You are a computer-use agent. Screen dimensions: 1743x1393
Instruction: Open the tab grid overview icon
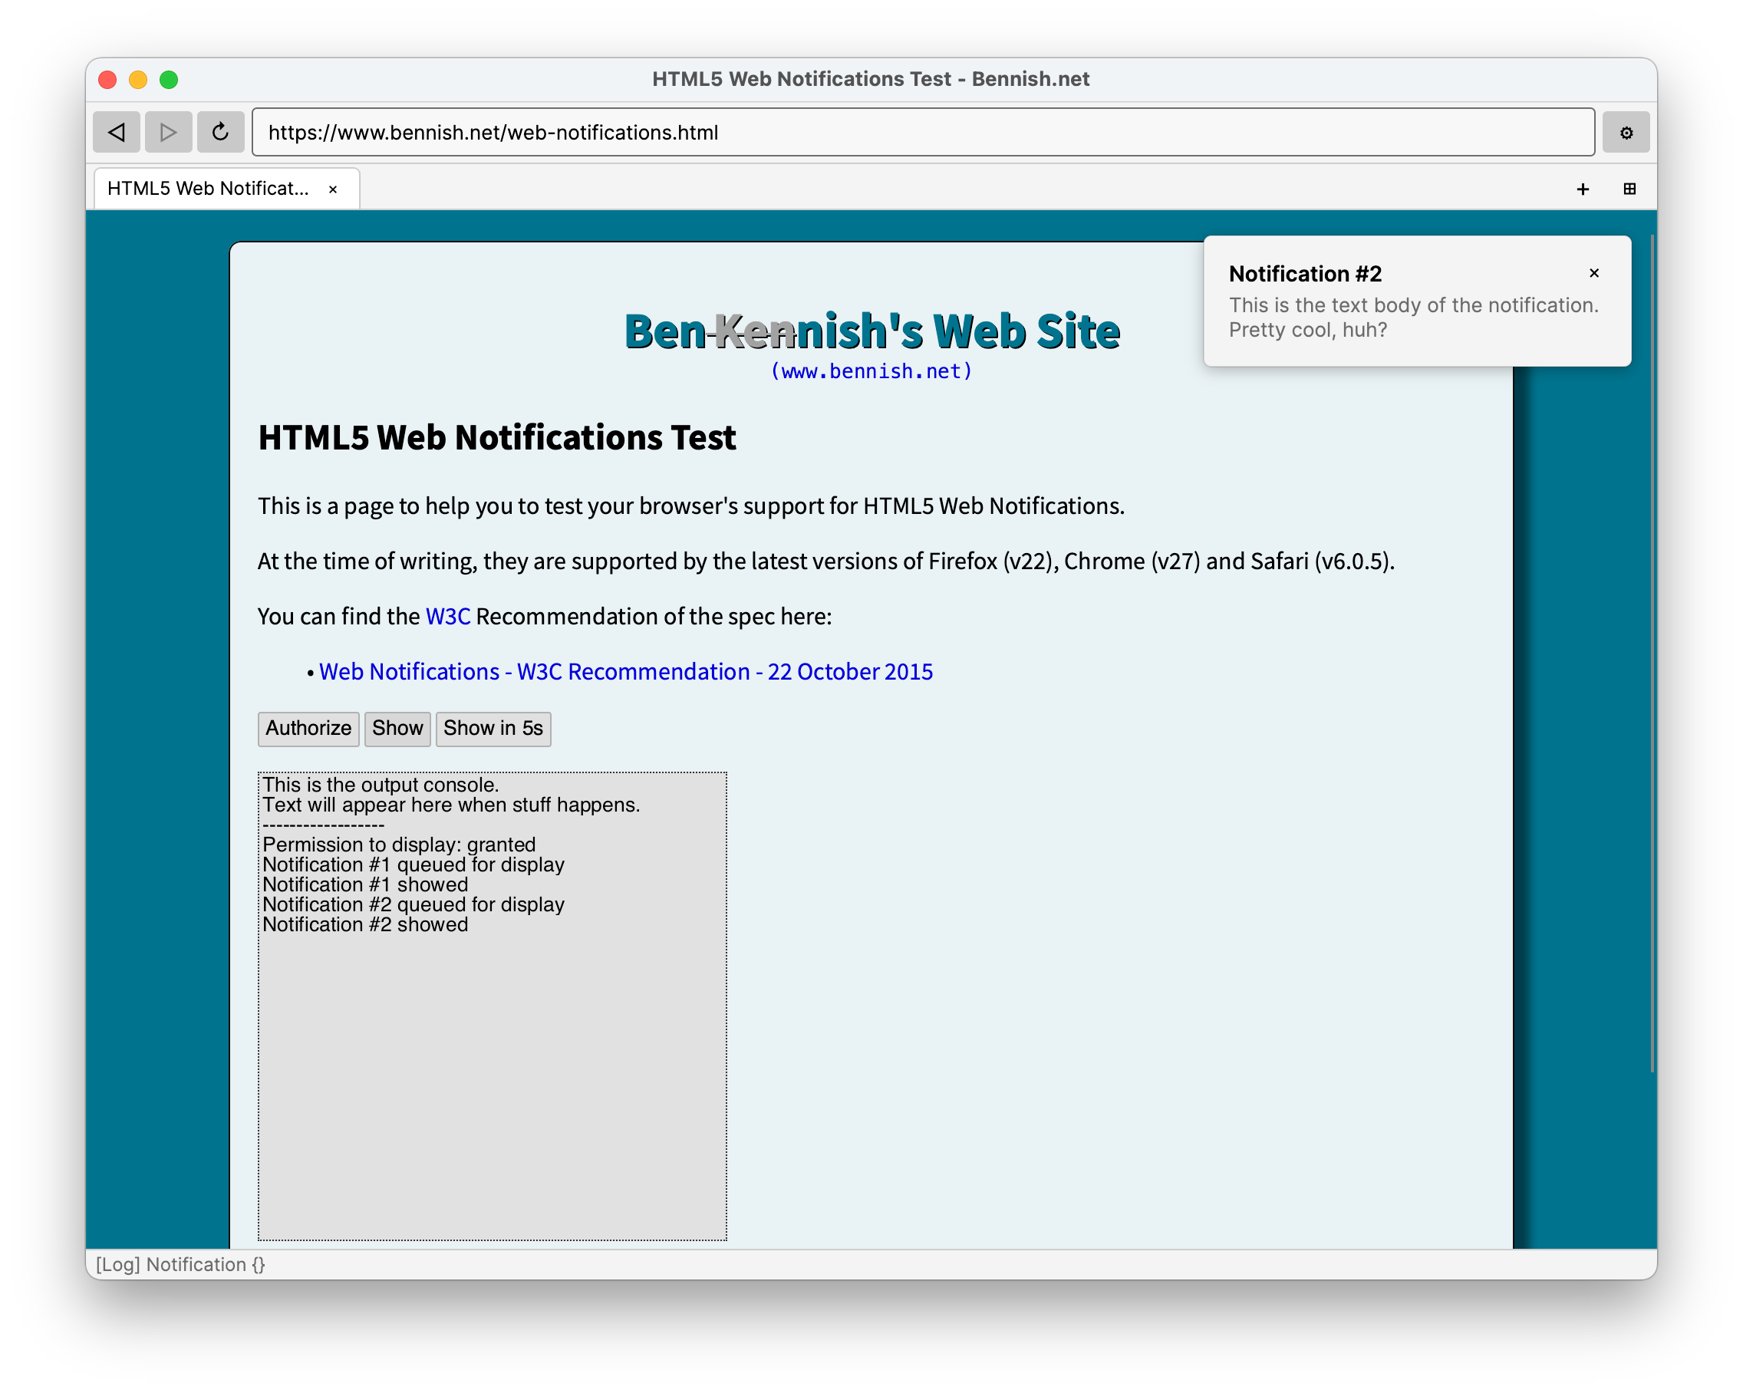pyautogui.click(x=1629, y=189)
